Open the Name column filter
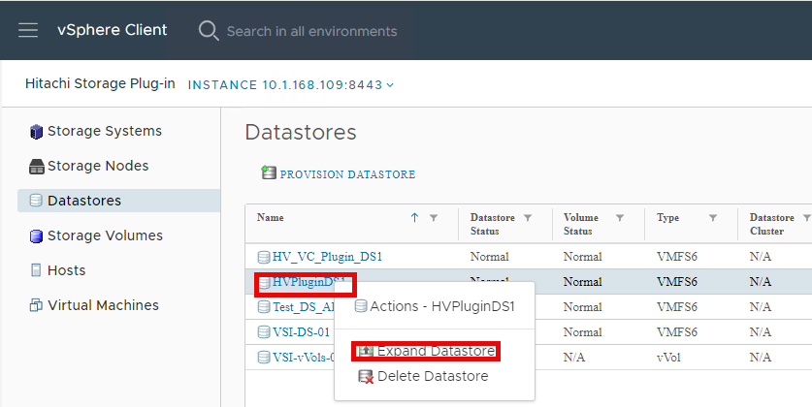This screenshot has height=407, width=812. (434, 218)
